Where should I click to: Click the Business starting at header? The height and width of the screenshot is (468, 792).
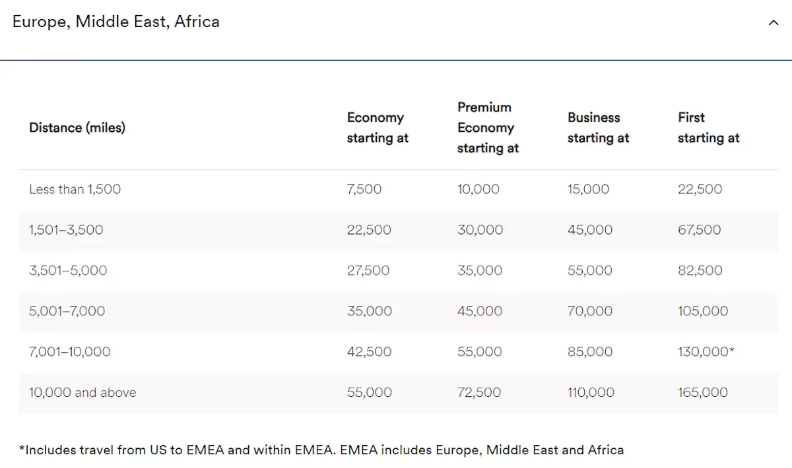[x=598, y=128]
